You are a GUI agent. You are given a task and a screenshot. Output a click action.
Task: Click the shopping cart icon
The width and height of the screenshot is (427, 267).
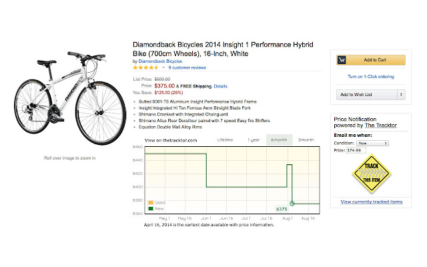coord(342,59)
